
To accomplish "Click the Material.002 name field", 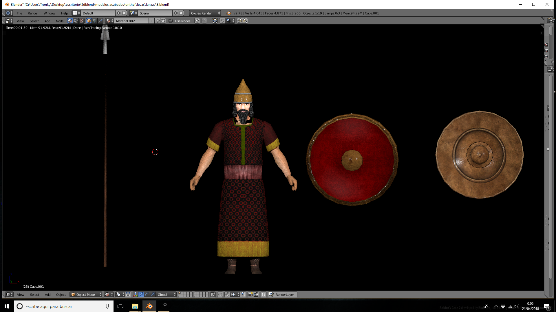I will click(x=132, y=21).
